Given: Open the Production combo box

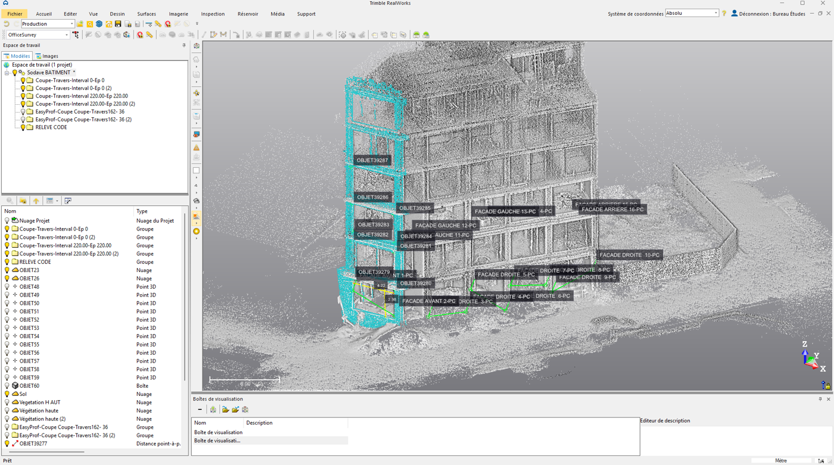Looking at the screenshot, I should (x=71, y=23).
